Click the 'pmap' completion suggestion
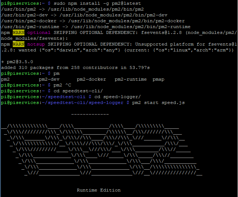 [x=158, y=80]
